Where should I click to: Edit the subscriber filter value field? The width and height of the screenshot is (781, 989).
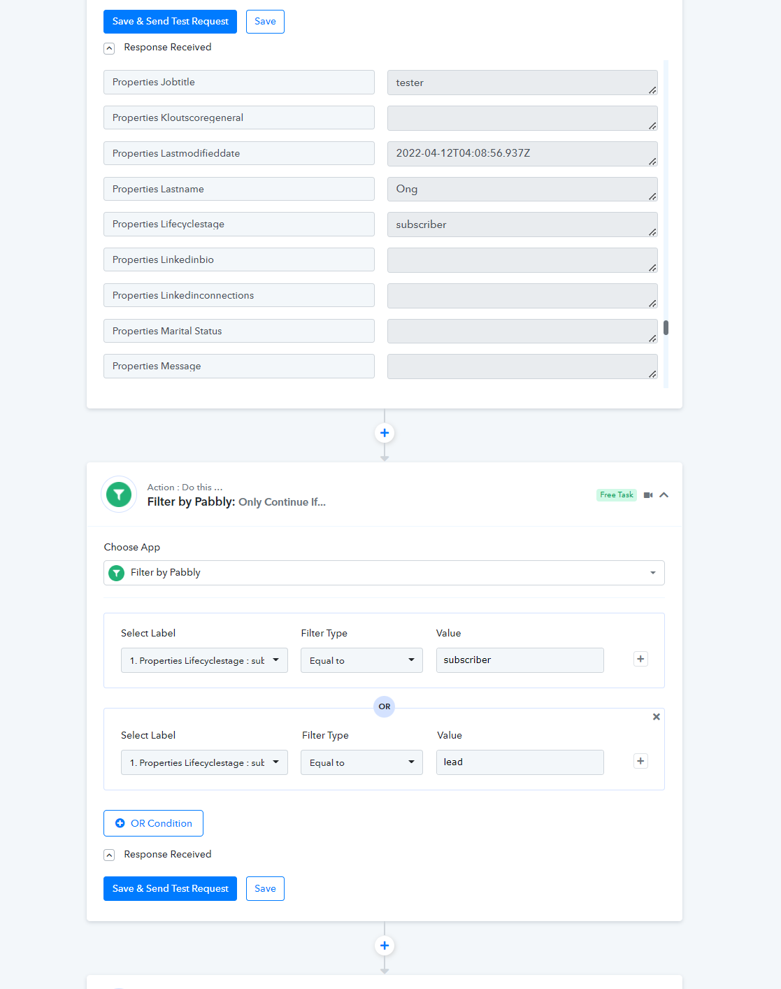point(520,660)
